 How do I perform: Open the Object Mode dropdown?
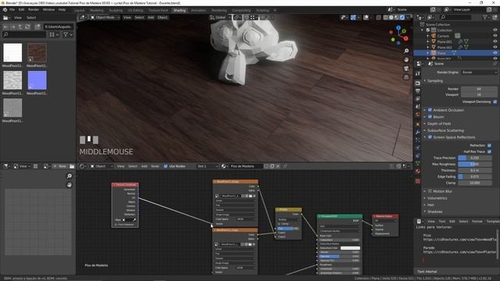[105, 17]
